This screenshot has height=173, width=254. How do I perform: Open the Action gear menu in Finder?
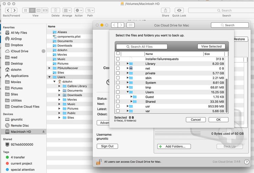tap(79, 11)
